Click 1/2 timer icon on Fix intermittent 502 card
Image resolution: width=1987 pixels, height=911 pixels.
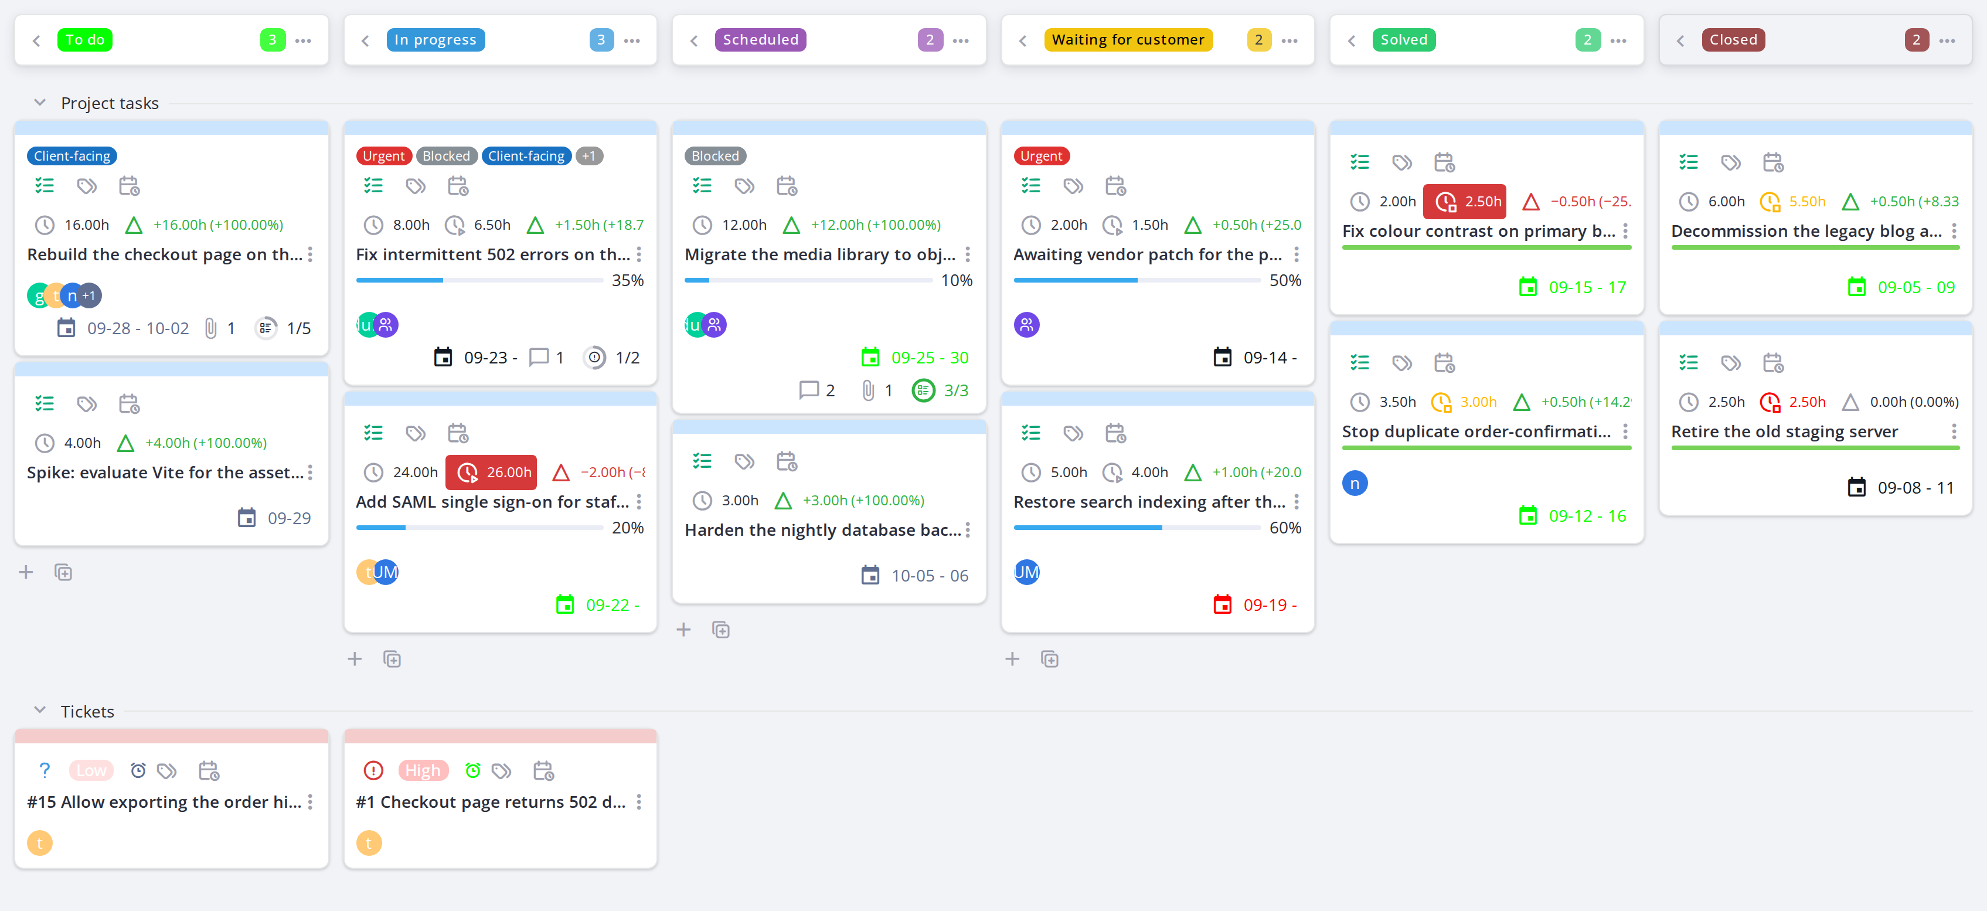pyautogui.click(x=594, y=357)
